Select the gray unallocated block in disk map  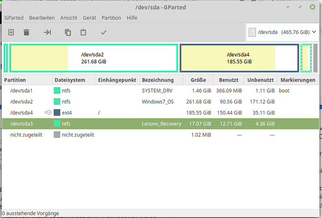[315, 58]
